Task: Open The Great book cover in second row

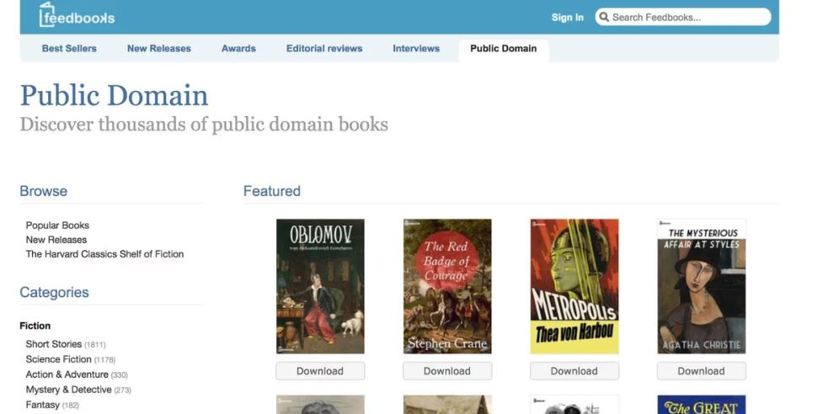Action: pyautogui.click(x=702, y=405)
